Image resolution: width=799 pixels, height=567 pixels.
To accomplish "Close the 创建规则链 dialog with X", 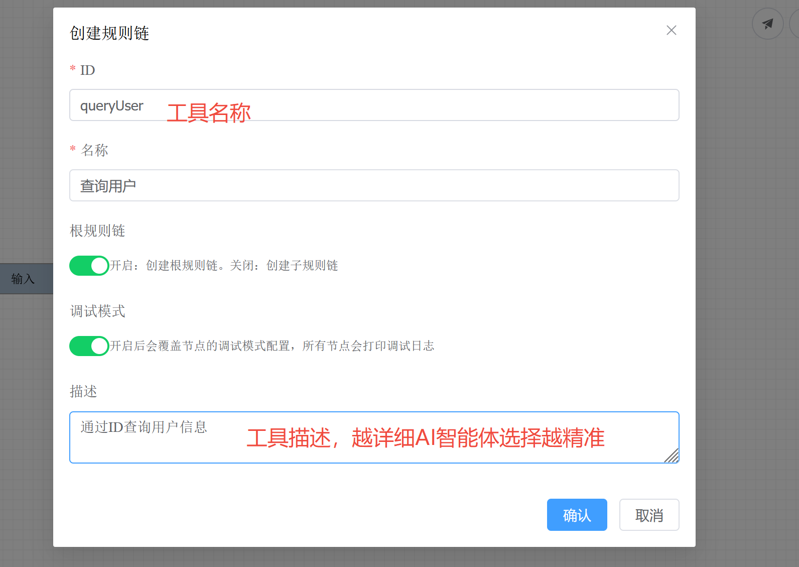I will (x=671, y=31).
